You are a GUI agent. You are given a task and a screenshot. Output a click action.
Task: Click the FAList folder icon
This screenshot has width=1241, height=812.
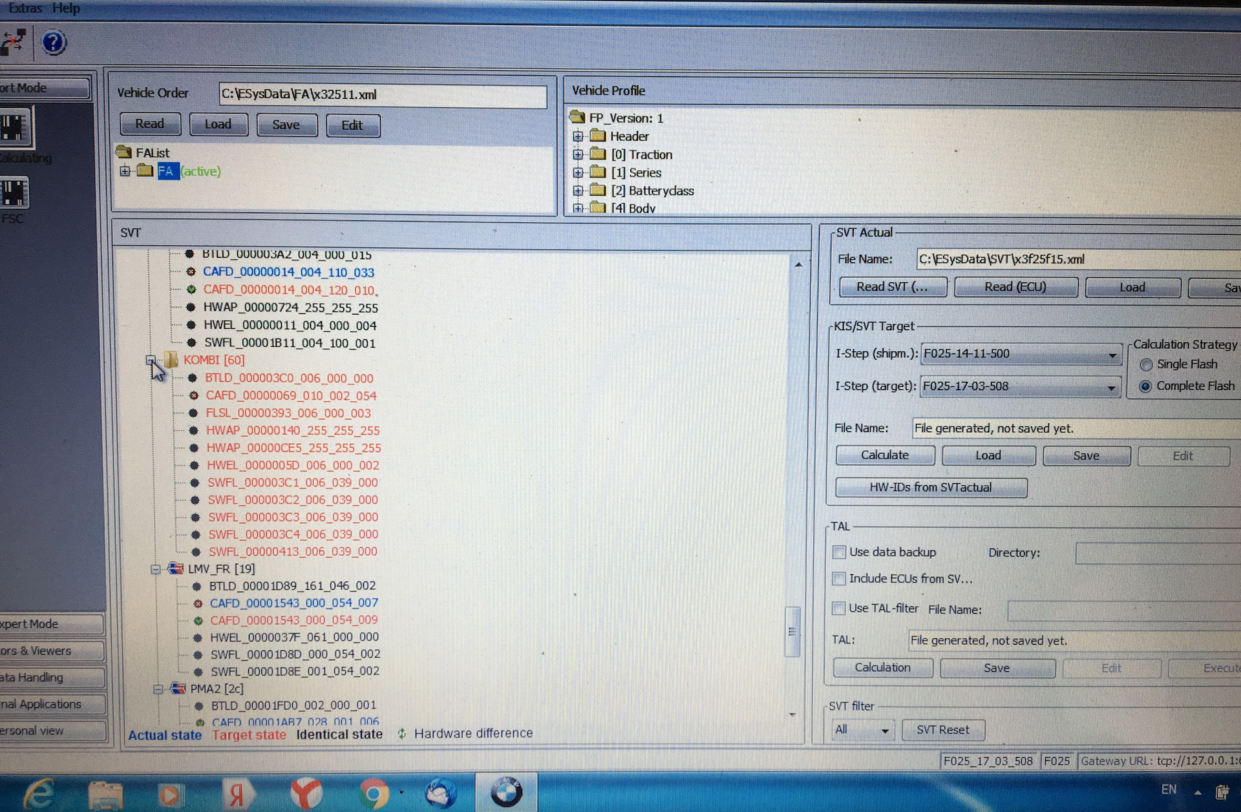point(123,152)
